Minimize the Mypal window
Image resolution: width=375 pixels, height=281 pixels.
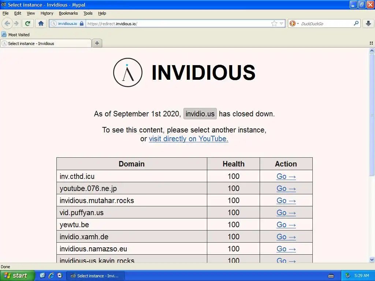353,4
